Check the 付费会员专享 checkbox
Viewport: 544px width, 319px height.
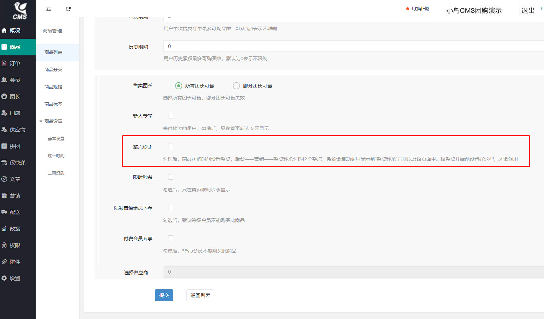click(x=171, y=238)
